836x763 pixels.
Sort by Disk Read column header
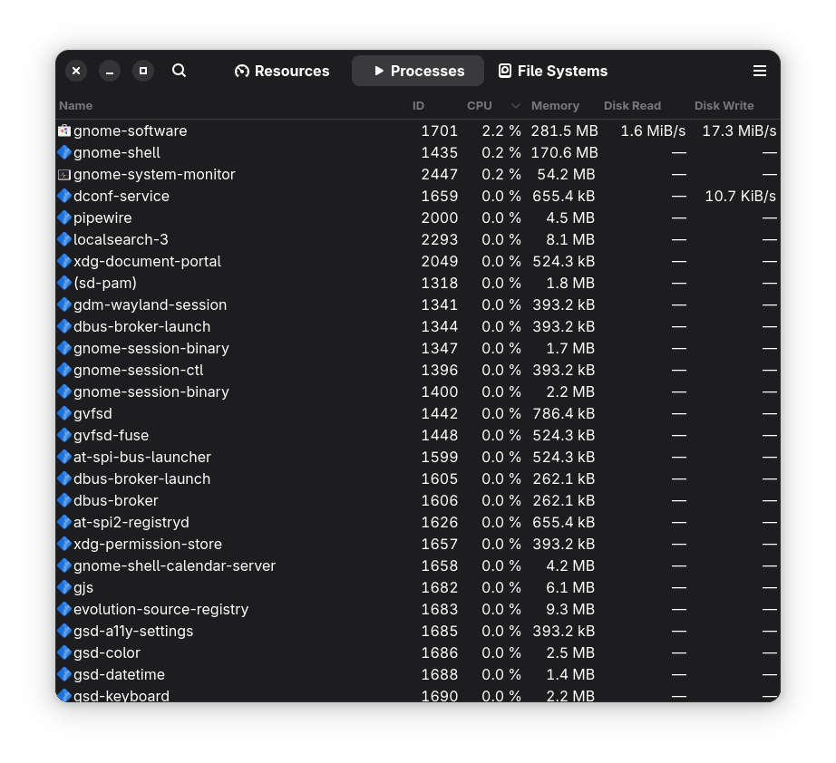pyautogui.click(x=632, y=105)
